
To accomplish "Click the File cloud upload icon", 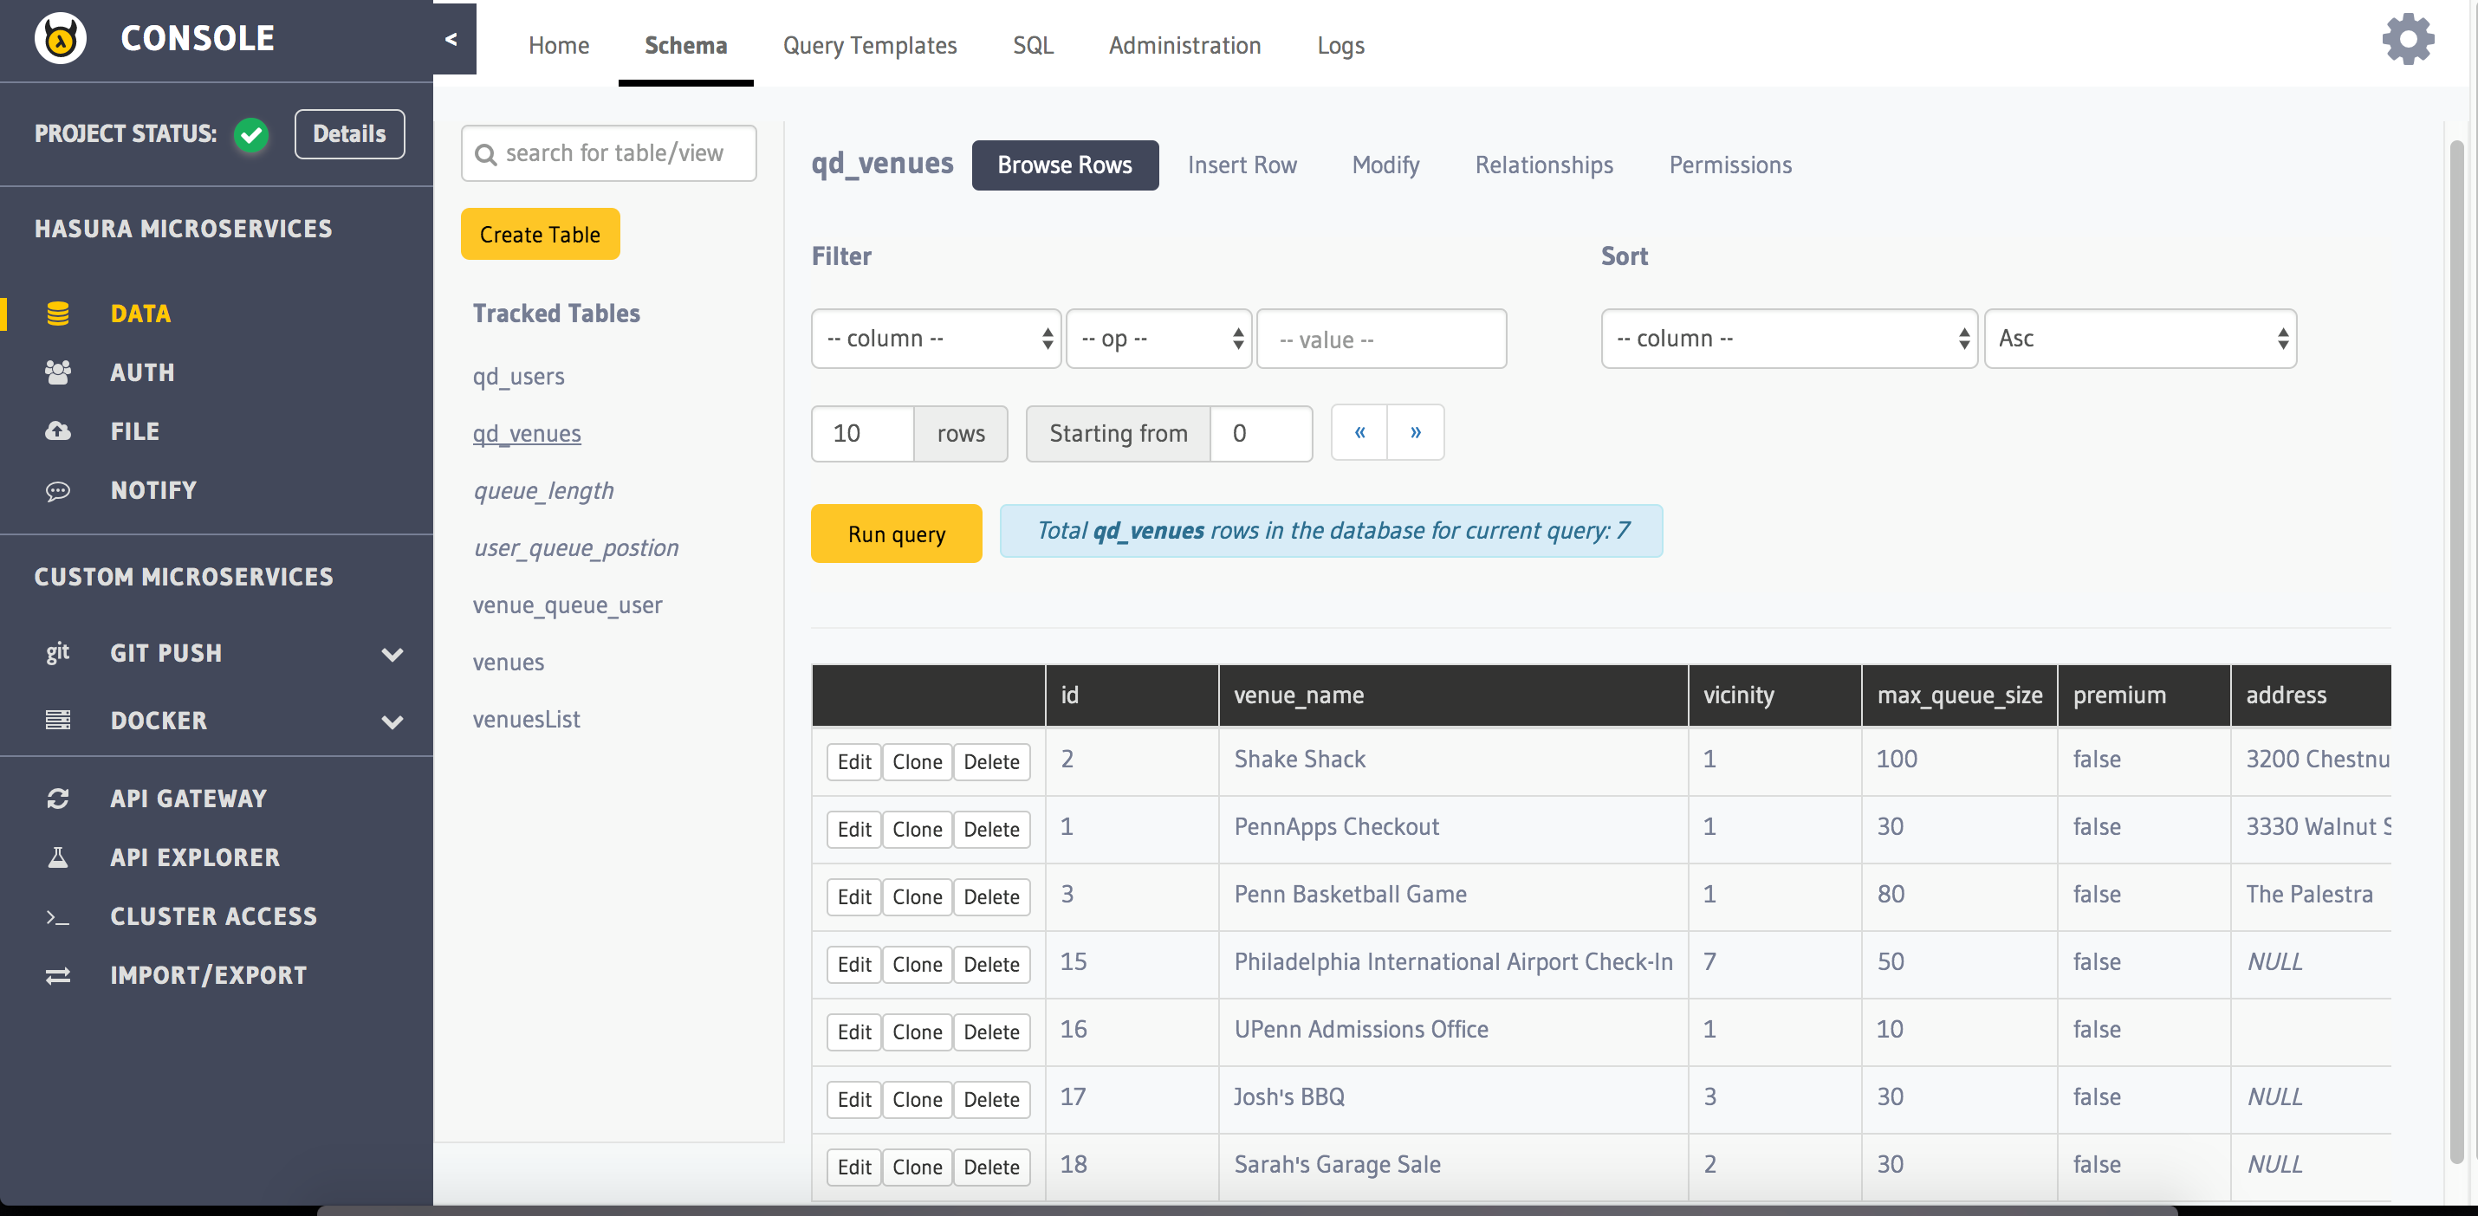I will [x=58, y=430].
